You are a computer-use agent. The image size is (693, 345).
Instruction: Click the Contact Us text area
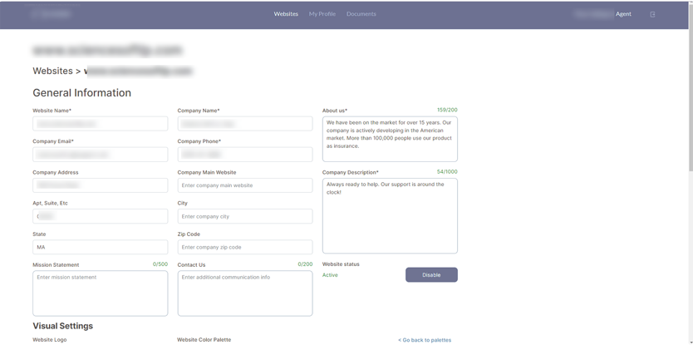click(x=244, y=293)
